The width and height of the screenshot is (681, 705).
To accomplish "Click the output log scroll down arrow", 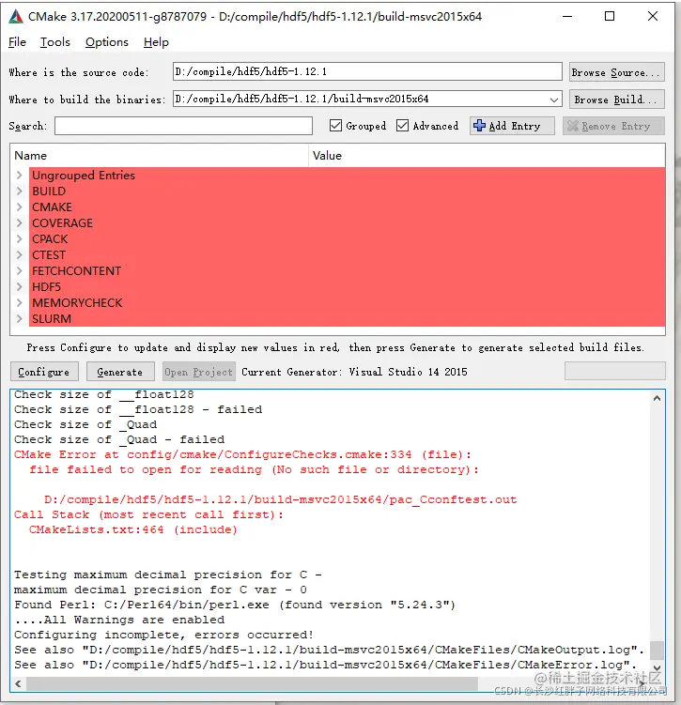I will tap(658, 668).
